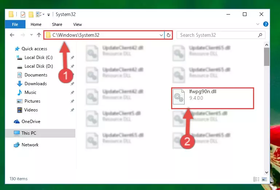Minimize the System32 window

(228, 14)
